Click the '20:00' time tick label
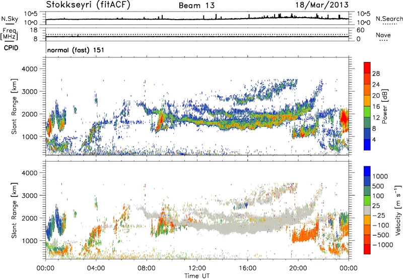The height and width of the screenshot is (279, 403). point(298,268)
